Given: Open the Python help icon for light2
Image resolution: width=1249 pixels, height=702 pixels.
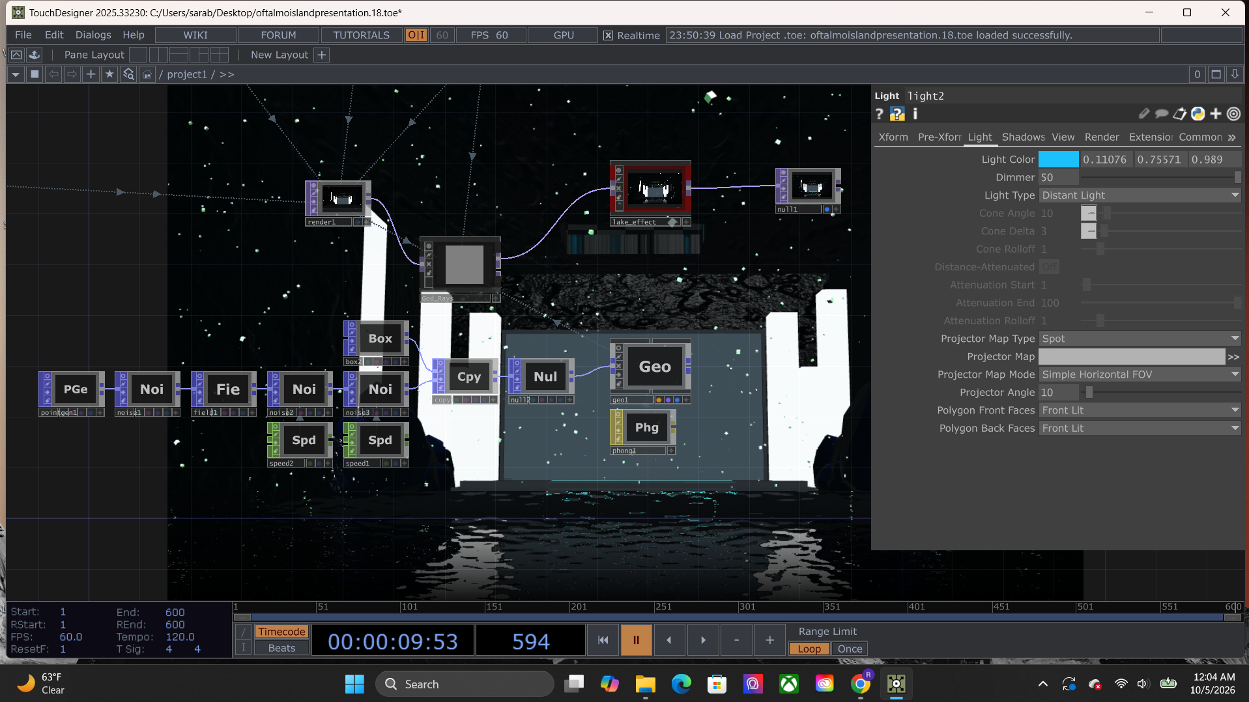Looking at the screenshot, I should point(897,114).
